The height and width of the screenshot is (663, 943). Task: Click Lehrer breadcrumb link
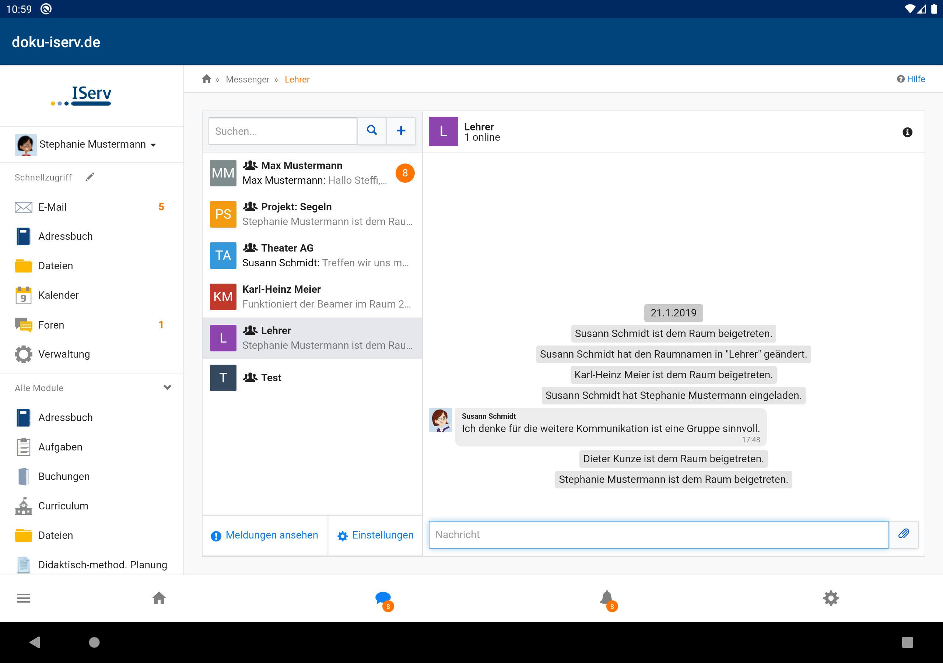coord(297,79)
